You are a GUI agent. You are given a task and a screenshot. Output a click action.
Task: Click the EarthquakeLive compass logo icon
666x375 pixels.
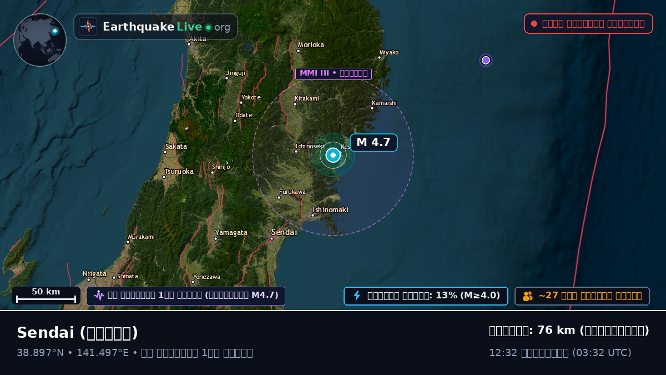tap(88, 27)
